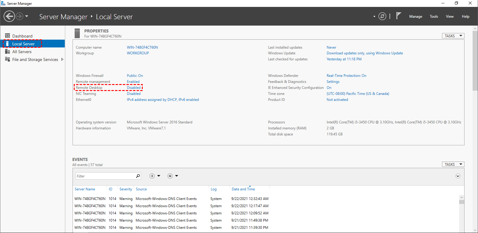The width and height of the screenshot is (478, 233).
Task: Click the Windows Firewall Public: On link
Action: click(135, 76)
